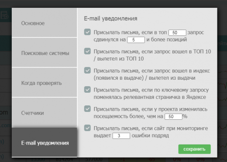
Task: Toggle checkbox for monitoring errors in a row
Action: [x=87, y=128]
